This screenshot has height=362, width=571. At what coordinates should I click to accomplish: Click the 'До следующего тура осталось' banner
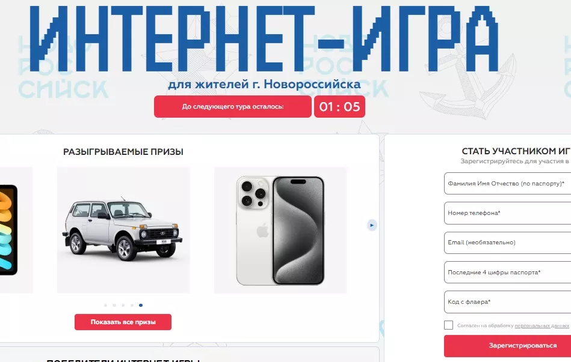[233, 106]
